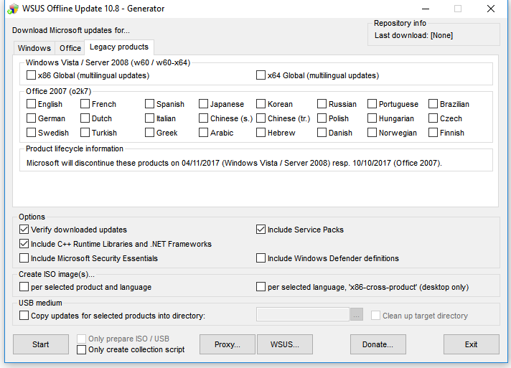
Task: Tick Chinese (tr.) checkbox
Action: tap(261, 118)
